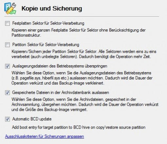Select the description about 'unbelegte Sektoren'
The image size is (167, 144).
(84, 54)
